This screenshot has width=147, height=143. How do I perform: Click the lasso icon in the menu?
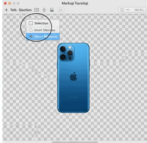point(31,30)
